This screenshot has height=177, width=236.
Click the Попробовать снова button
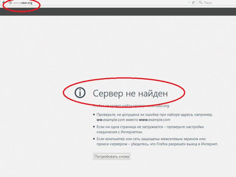point(112,157)
